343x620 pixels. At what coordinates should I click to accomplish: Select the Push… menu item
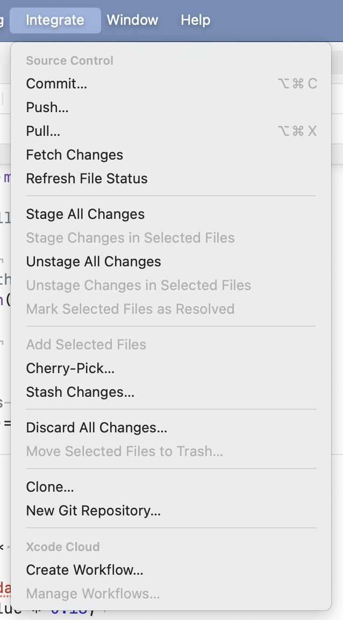[x=47, y=107]
